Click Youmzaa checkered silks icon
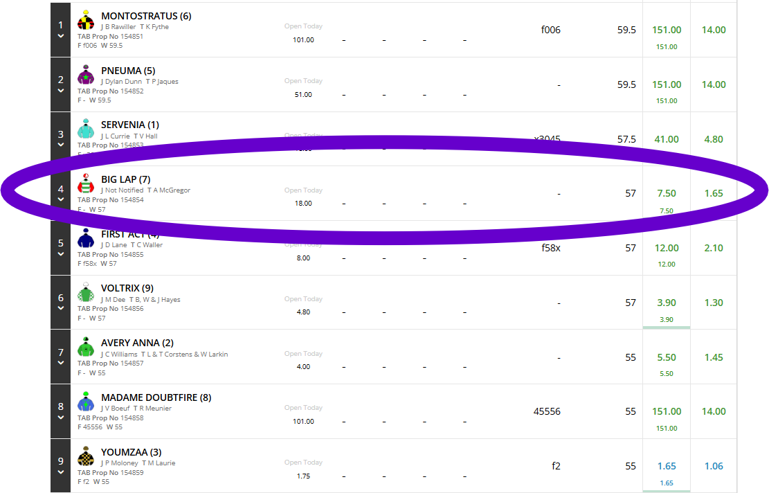769x493 pixels. [86, 456]
